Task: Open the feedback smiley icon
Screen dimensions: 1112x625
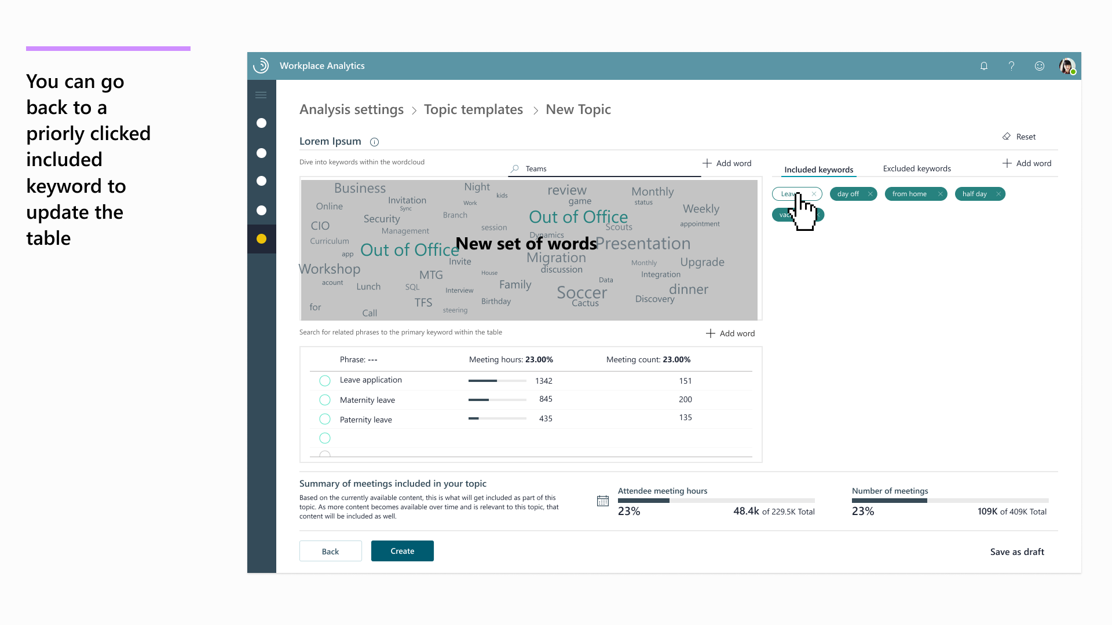Action: (1040, 65)
